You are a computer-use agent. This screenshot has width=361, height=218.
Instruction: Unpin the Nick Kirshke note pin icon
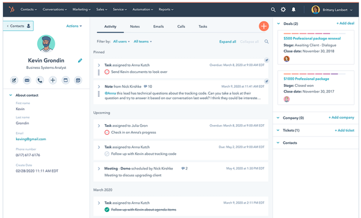coord(266,81)
